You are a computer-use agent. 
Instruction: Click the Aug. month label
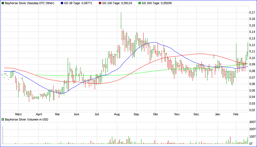pyautogui.click(x=117, y=114)
